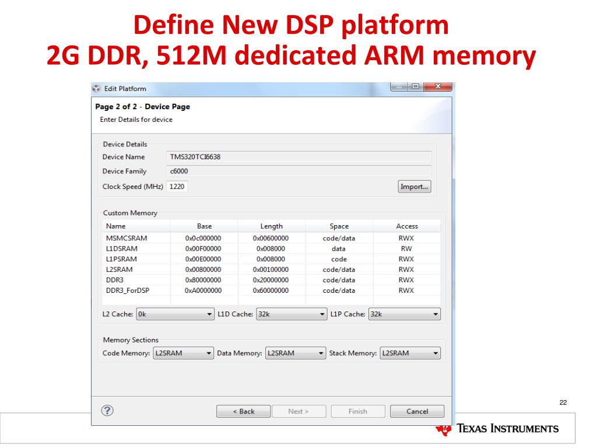
Task: Click the Import... button
Action: 415,187
